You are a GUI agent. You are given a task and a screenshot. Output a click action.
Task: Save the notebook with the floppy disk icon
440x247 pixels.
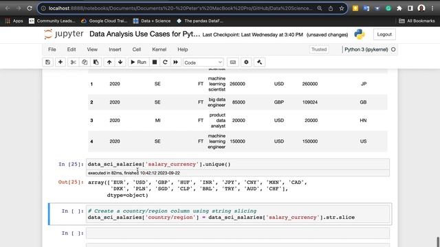[x=47, y=62]
